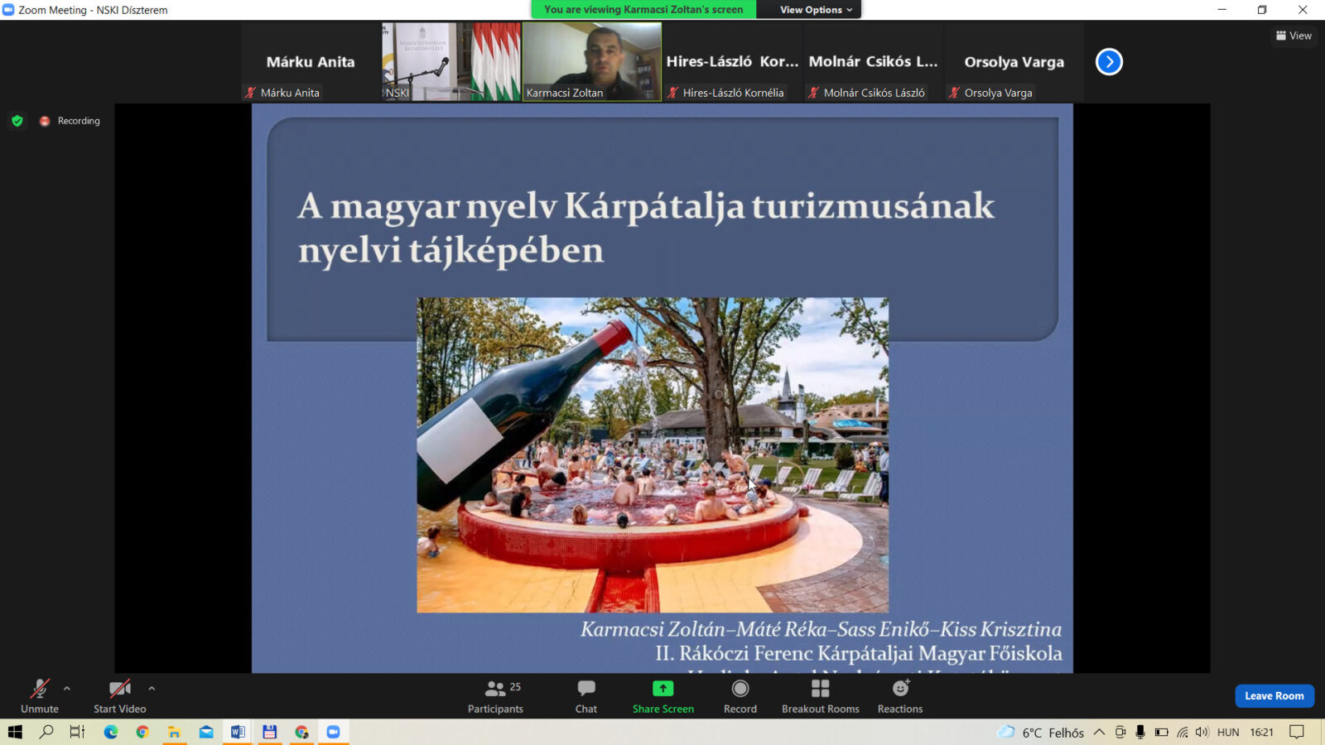Open Microsoft Word from the taskbar
This screenshot has height=745, width=1325.
point(238,732)
